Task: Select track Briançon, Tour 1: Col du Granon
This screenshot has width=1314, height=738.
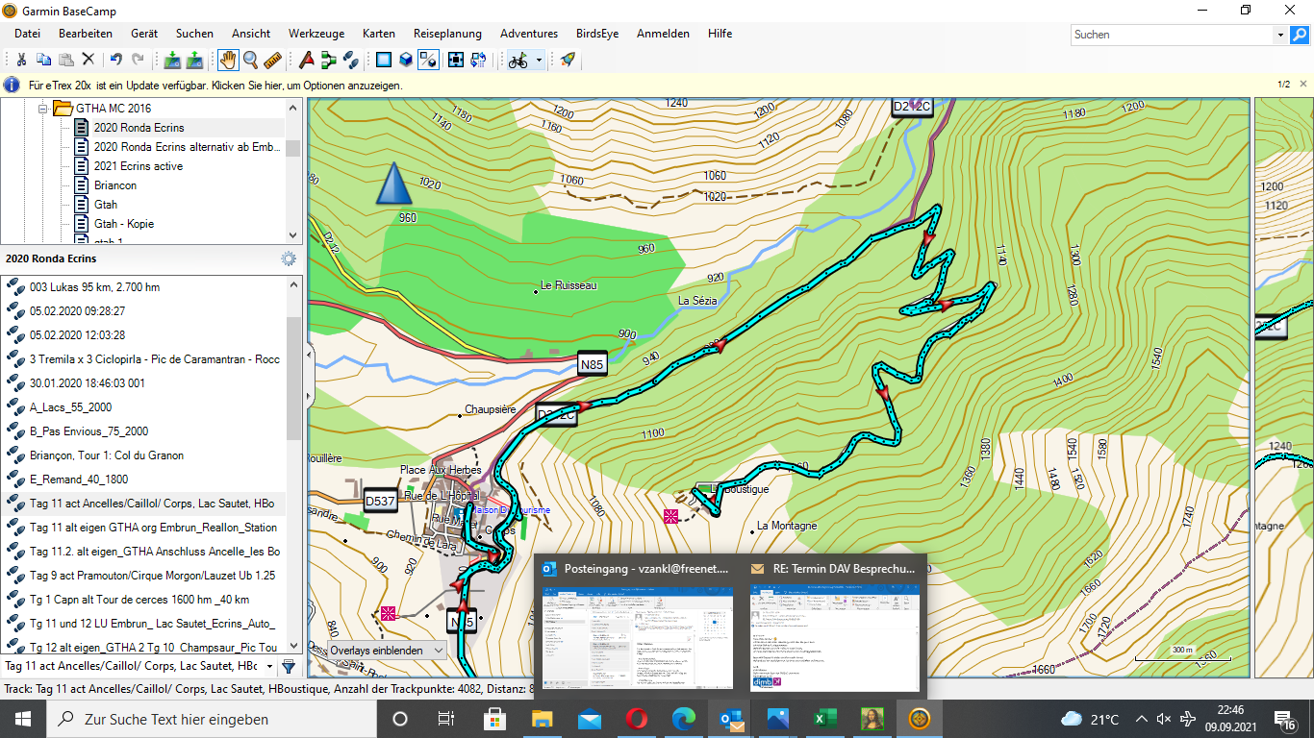Action: pos(106,455)
